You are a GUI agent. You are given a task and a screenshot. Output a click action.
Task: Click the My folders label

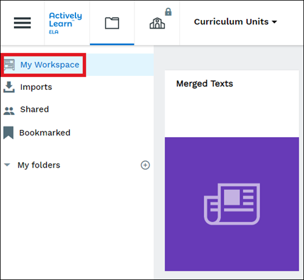[39, 165]
